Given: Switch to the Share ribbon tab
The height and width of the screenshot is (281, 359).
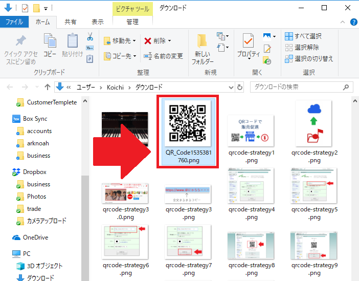Looking at the screenshot, I should 71,22.
